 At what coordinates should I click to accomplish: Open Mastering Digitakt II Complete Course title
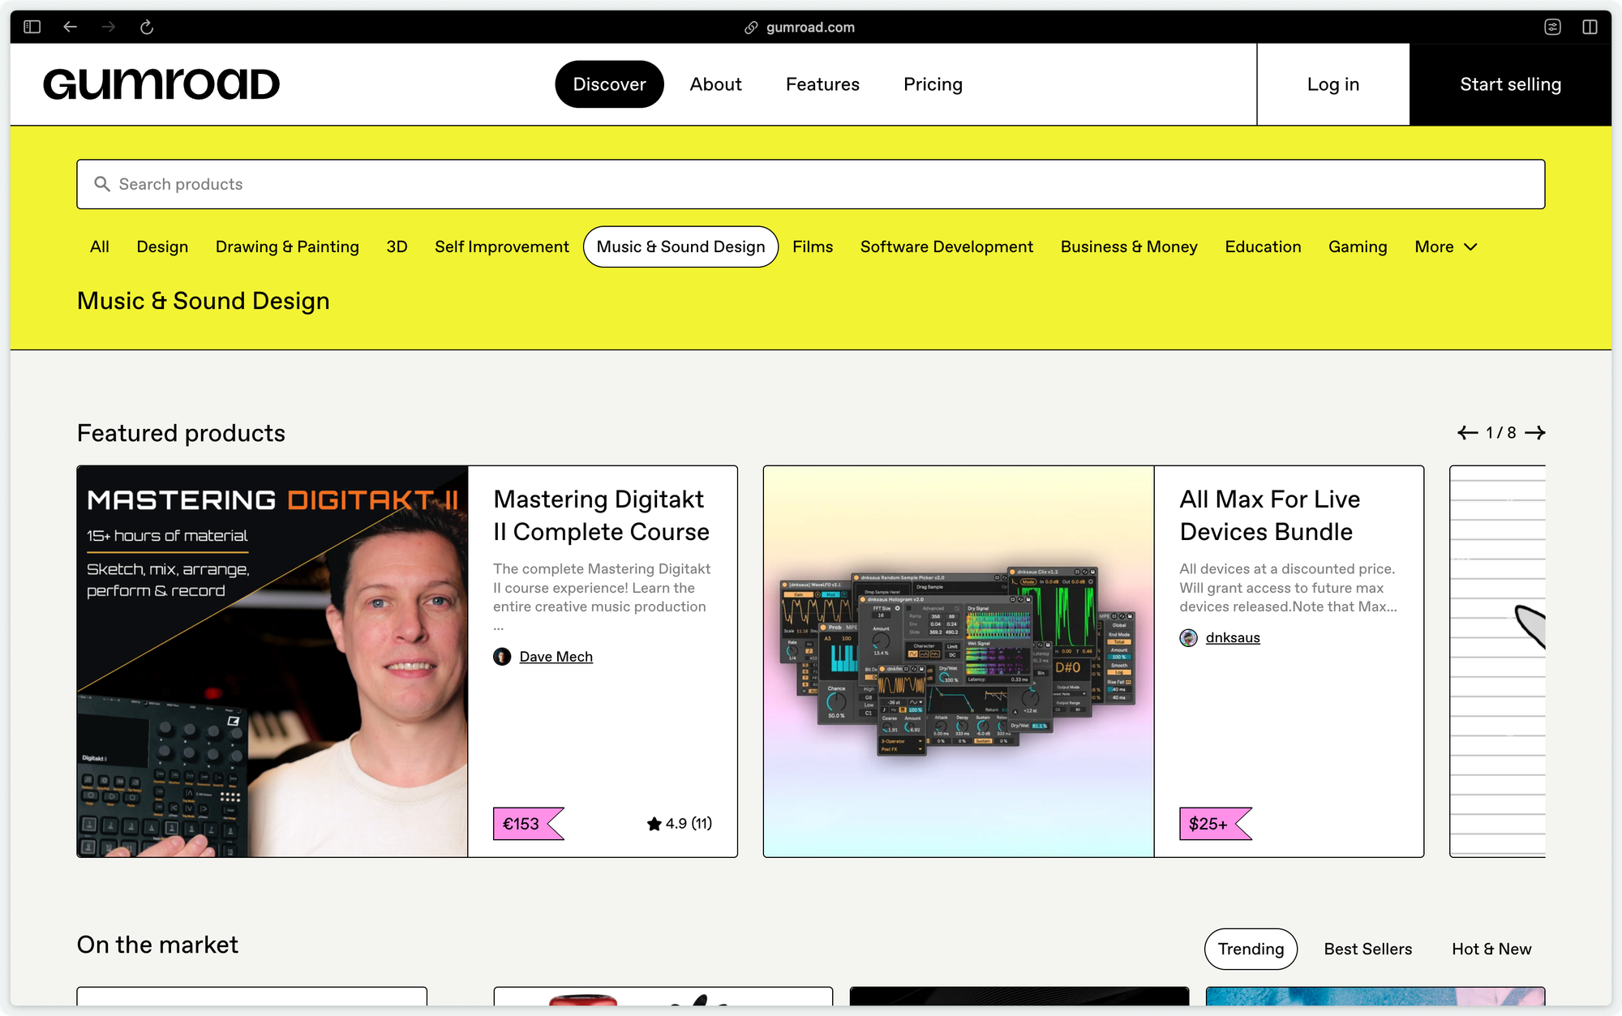(601, 516)
